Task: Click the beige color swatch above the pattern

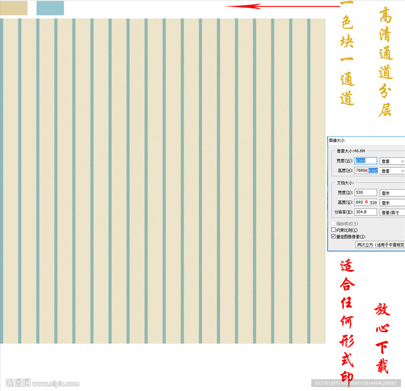Action: [x=14, y=8]
